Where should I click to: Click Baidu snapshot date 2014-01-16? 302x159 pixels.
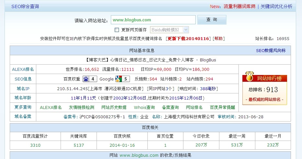pyautogui.click(x=122, y=145)
